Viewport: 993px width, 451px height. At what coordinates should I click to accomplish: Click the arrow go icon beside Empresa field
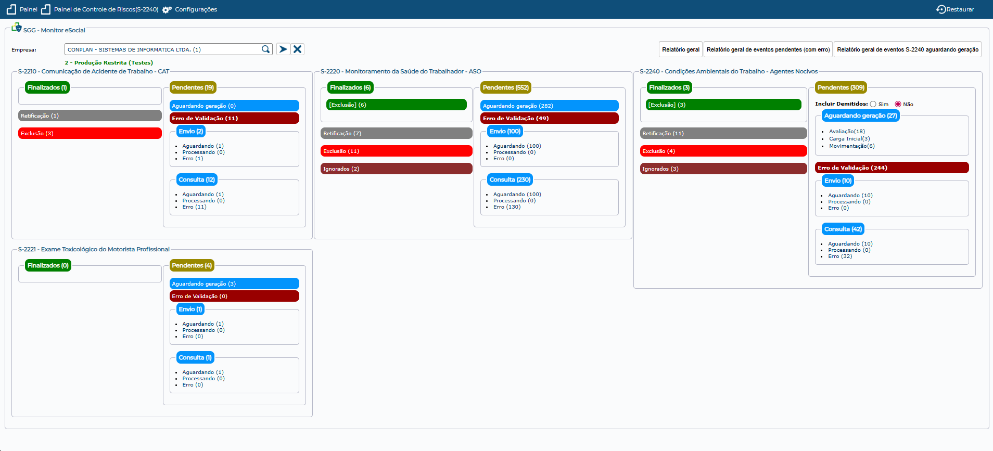pos(283,49)
